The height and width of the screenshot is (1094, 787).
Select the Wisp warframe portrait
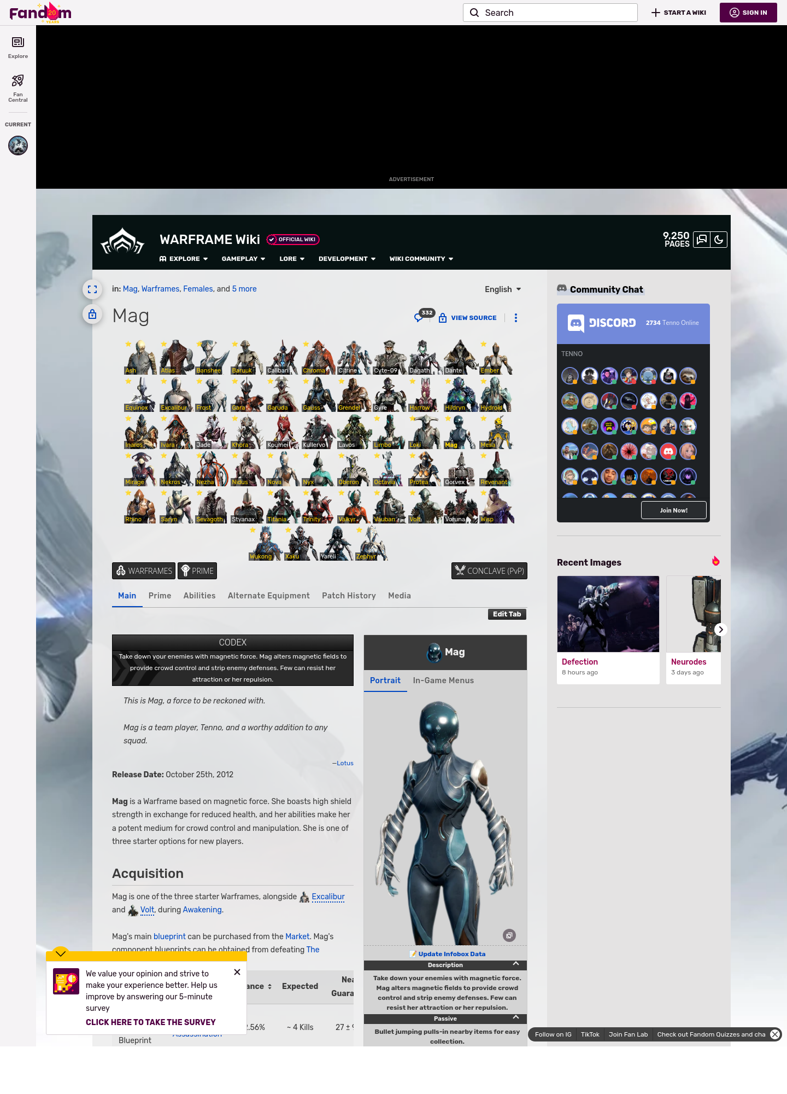click(x=496, y=505)
